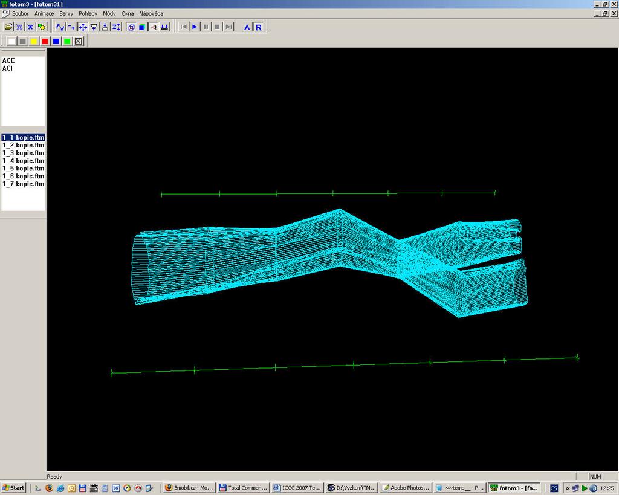Expand hidden tray icons with chevron
The width and height of the screenshot is (619, 495).
coord(567,488)
